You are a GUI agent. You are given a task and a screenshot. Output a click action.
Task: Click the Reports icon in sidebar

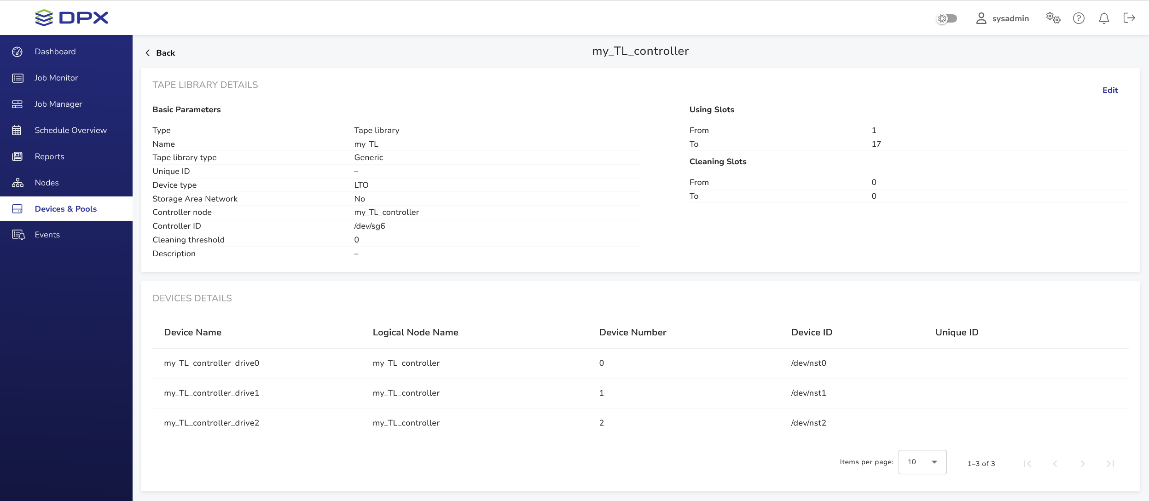[17, 156]
